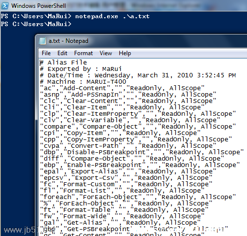This screenshot has height=236, width=247.
Task: Place cursor in the "ac","Add-Content" entry
Action: [122, 88]
